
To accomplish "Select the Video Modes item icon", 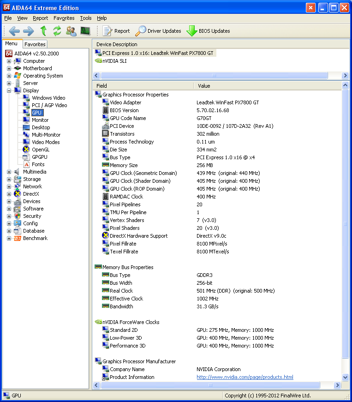I will (x=26, y=142).
